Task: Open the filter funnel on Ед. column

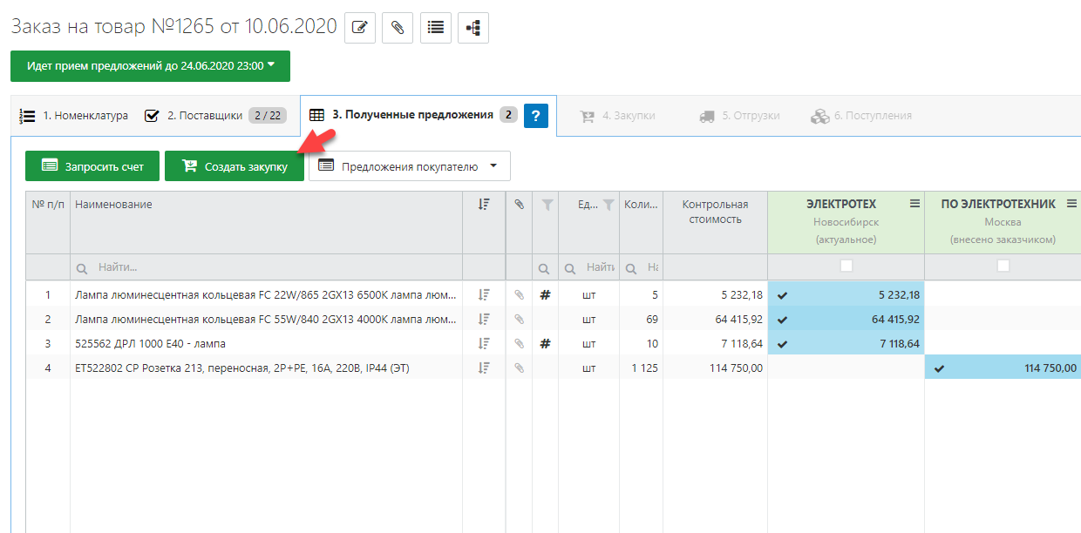Action: pos(608,206)
